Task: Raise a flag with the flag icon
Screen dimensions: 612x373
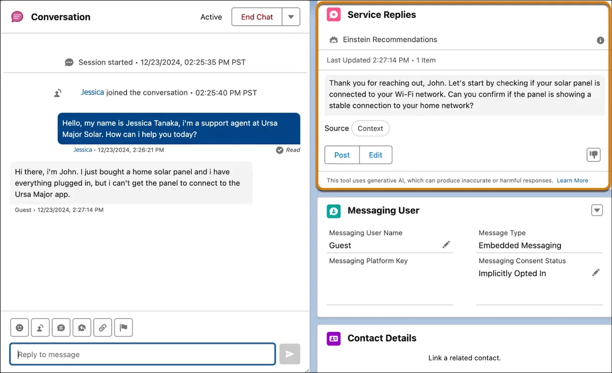Action: point(123,328)
